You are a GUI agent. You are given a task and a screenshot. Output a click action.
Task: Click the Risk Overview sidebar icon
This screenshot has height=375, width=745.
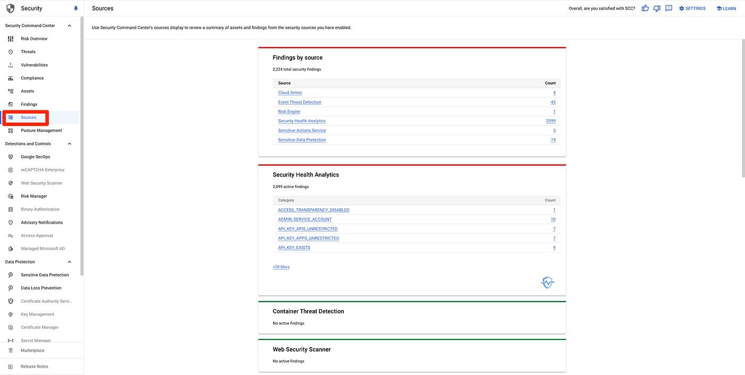(11, 39)
